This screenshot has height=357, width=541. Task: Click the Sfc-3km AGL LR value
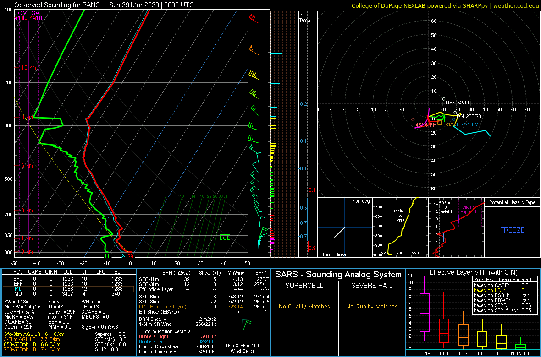pos(34,334)
